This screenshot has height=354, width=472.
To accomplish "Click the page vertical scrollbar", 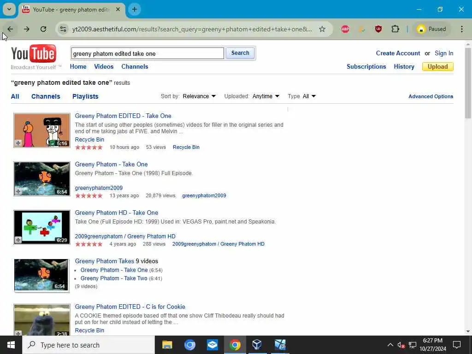I will tap(468, 83).
